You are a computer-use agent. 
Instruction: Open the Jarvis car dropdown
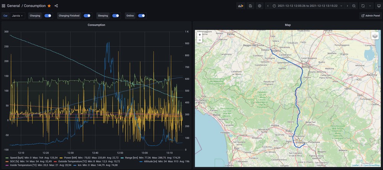pyautogui.click(x=18, y=16)
